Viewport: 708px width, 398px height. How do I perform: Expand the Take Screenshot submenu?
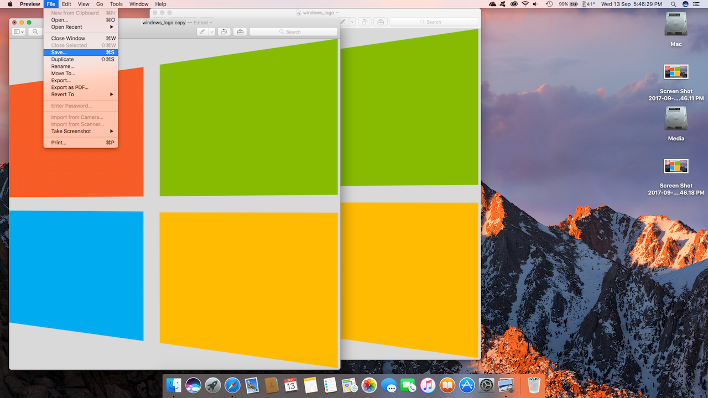coord(81,132)
